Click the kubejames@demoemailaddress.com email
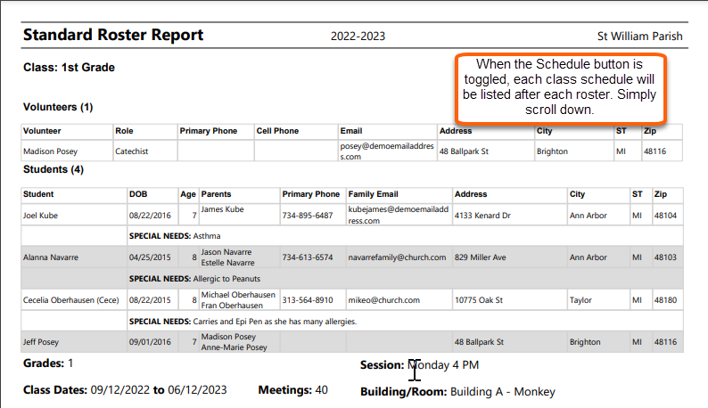708x408 pixels. click(x=399, y=215)
